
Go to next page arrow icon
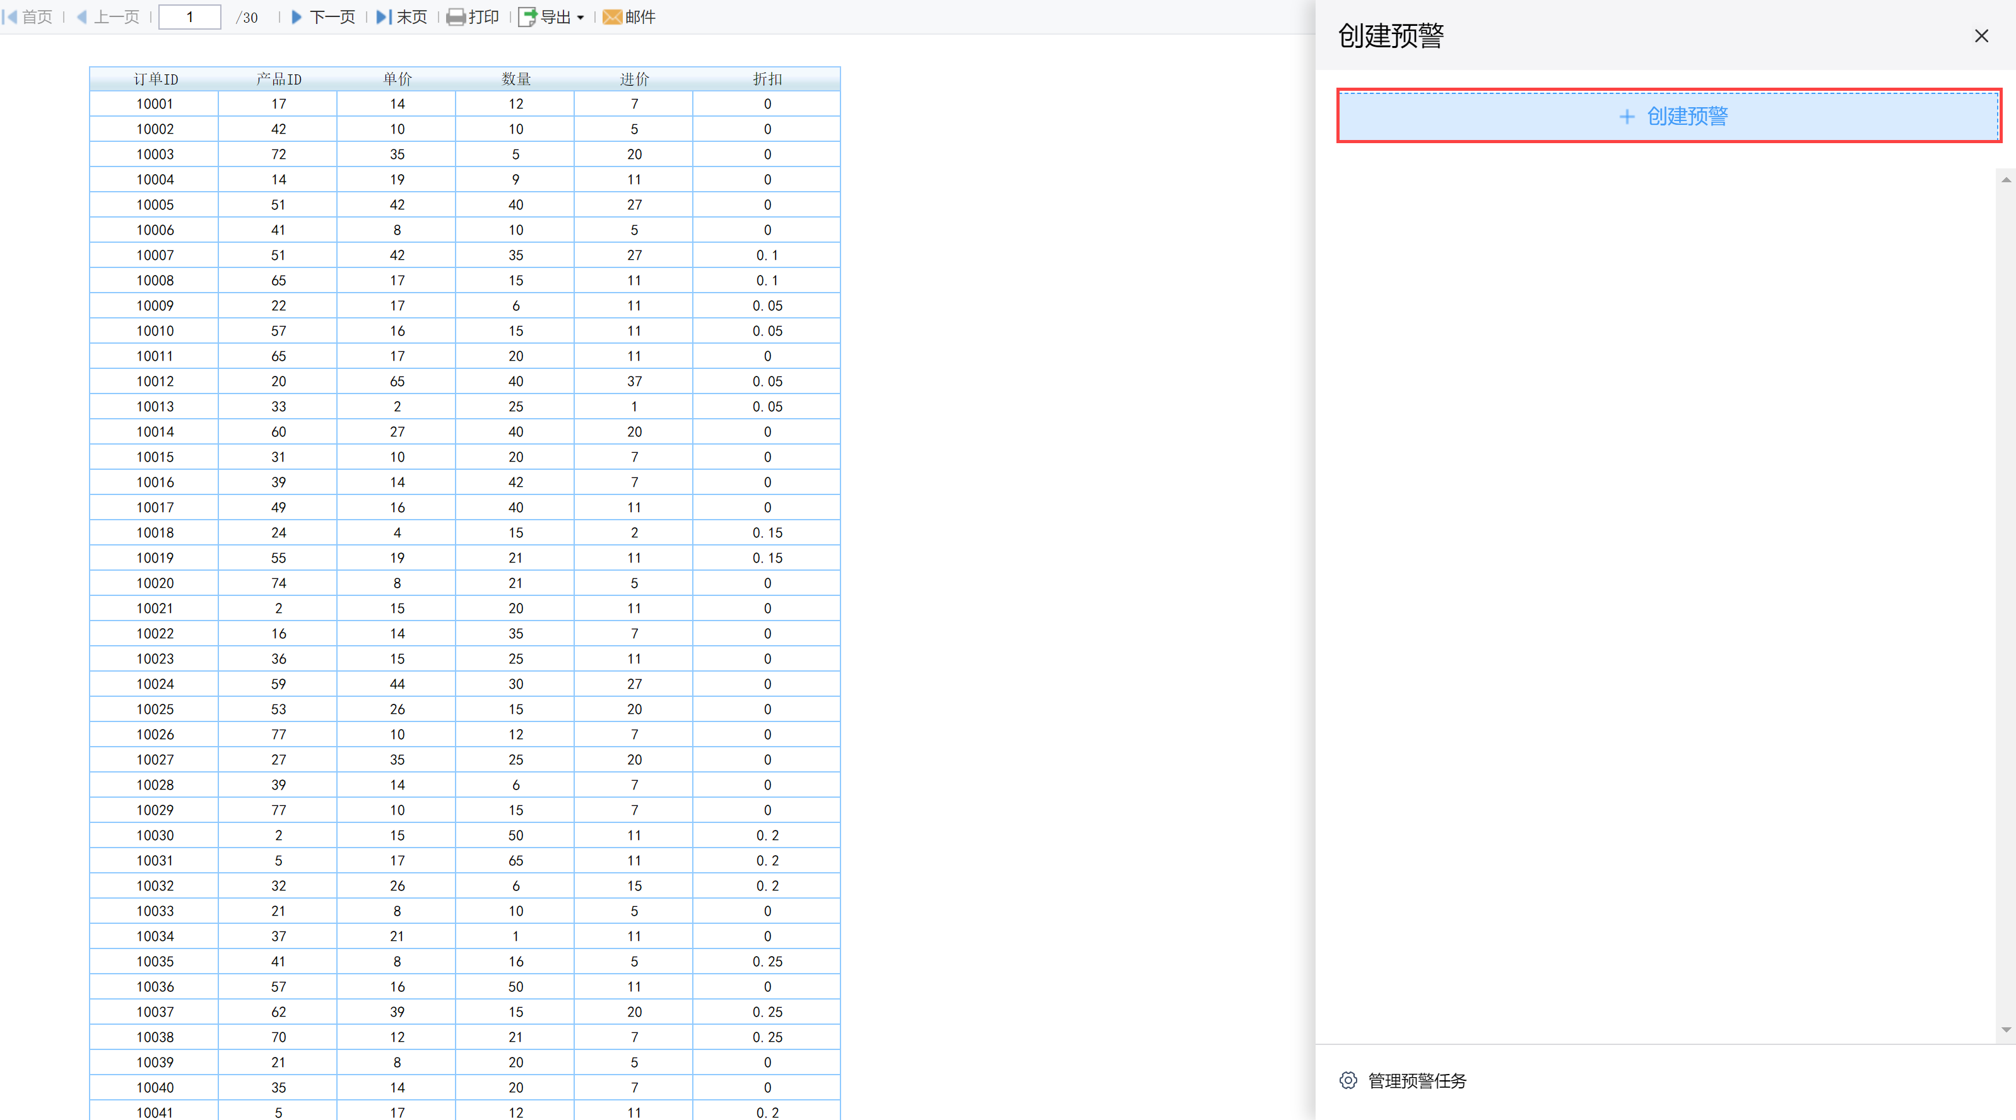[297, 17]
